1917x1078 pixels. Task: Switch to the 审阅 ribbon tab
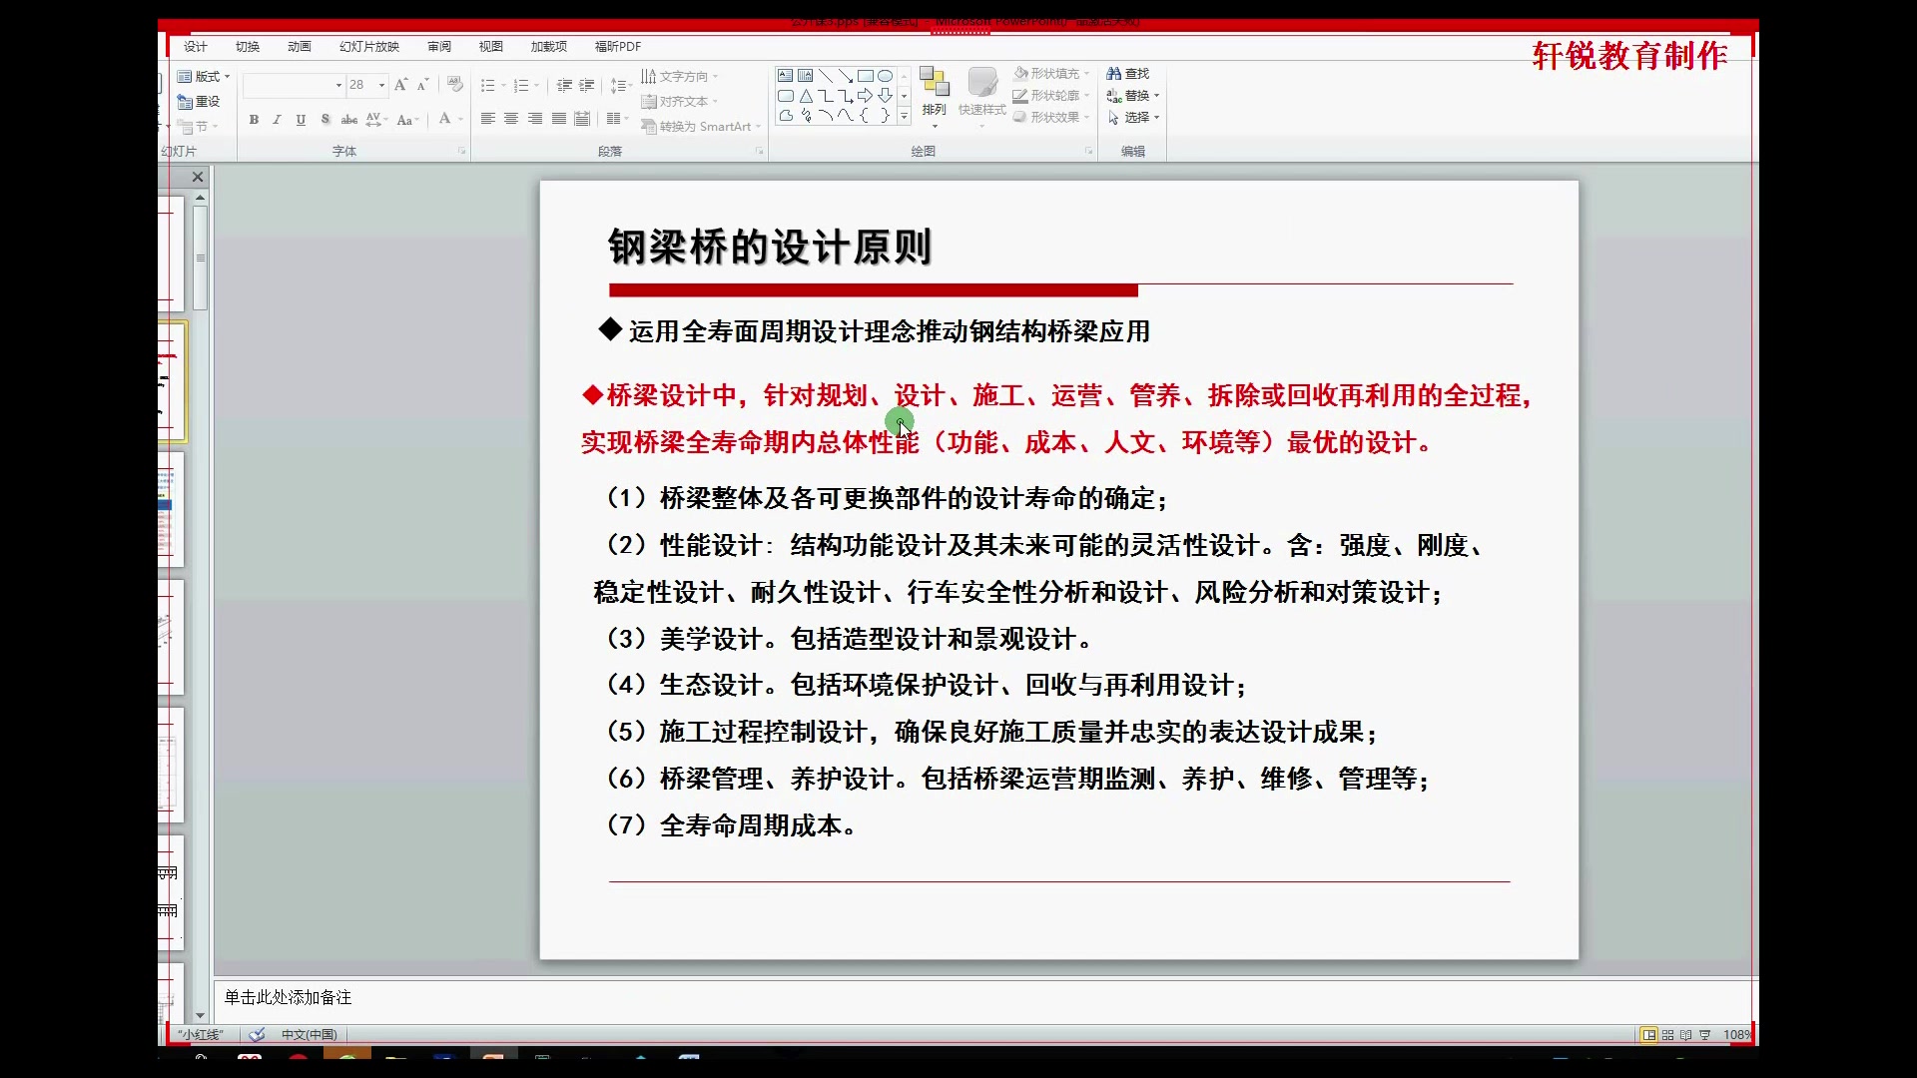[x=439, y=47]
